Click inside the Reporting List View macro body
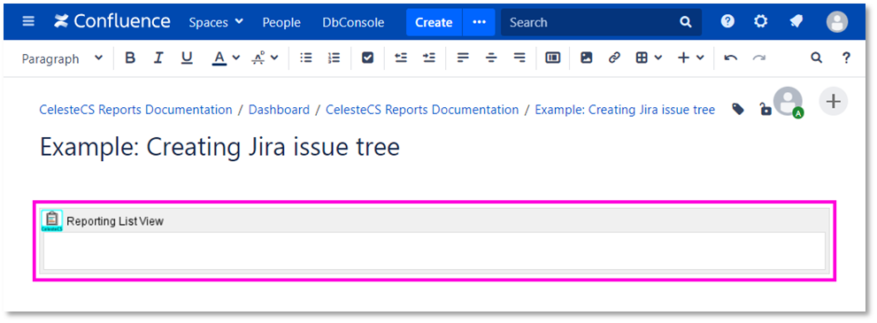The width and height of the screenshot is (877, 323). point(435,250)
